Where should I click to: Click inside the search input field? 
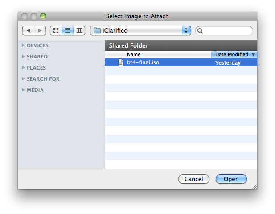tap(227, 31)
